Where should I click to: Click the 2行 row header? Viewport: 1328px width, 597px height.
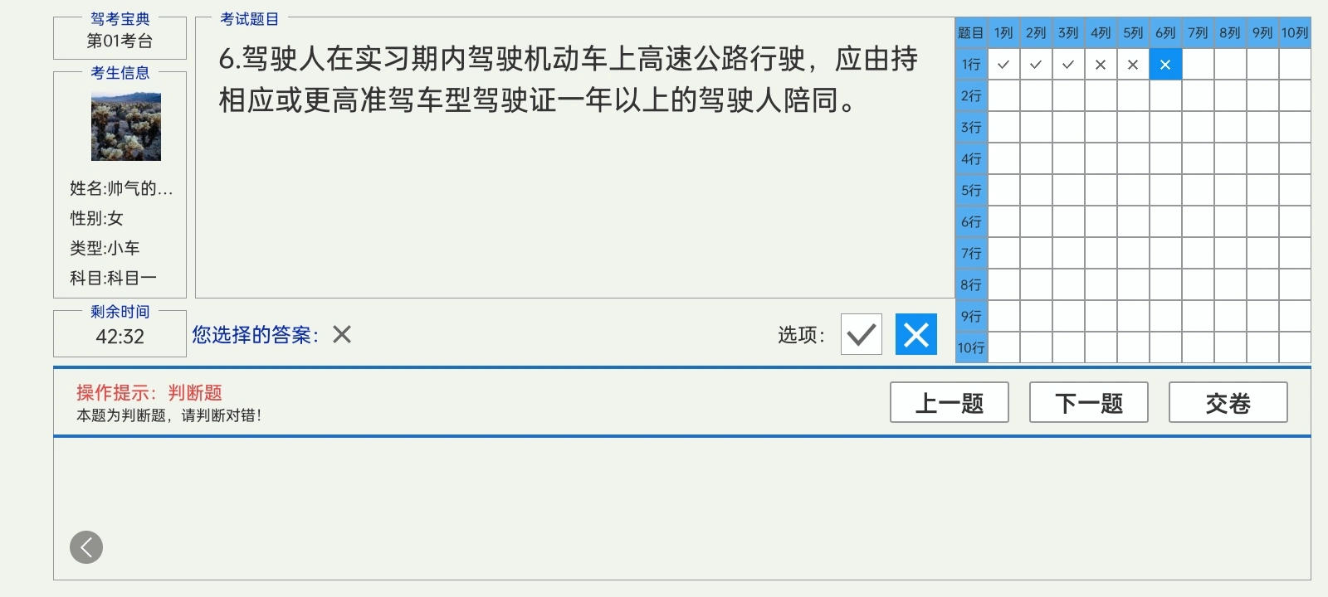click(x=971, y=95)
